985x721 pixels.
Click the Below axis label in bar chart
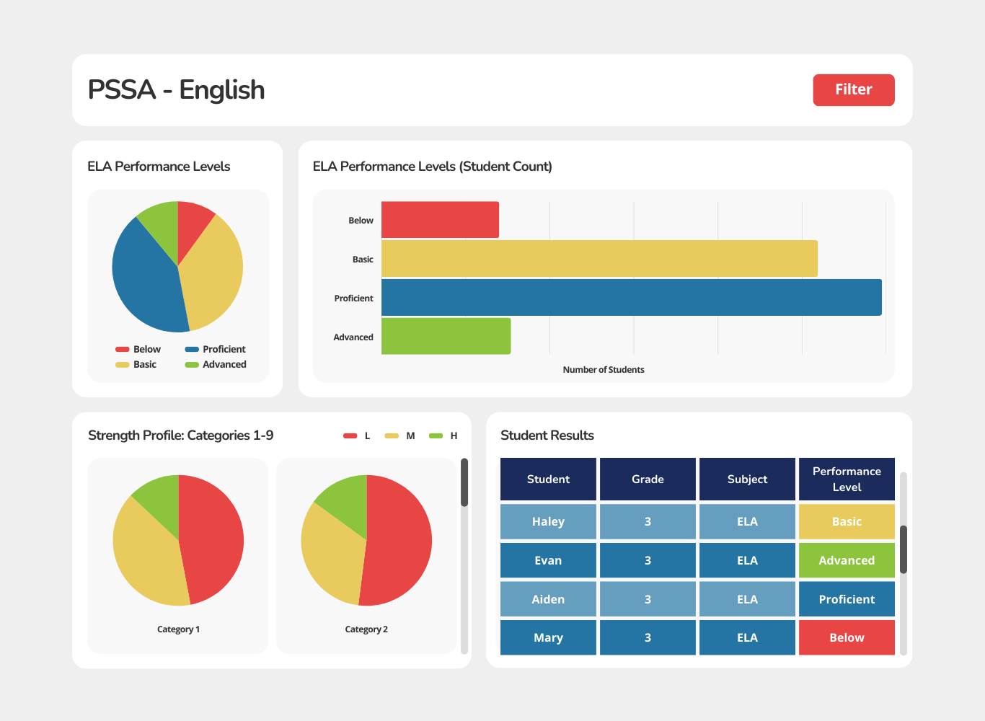pyautogui.click(x=361, y=221)
